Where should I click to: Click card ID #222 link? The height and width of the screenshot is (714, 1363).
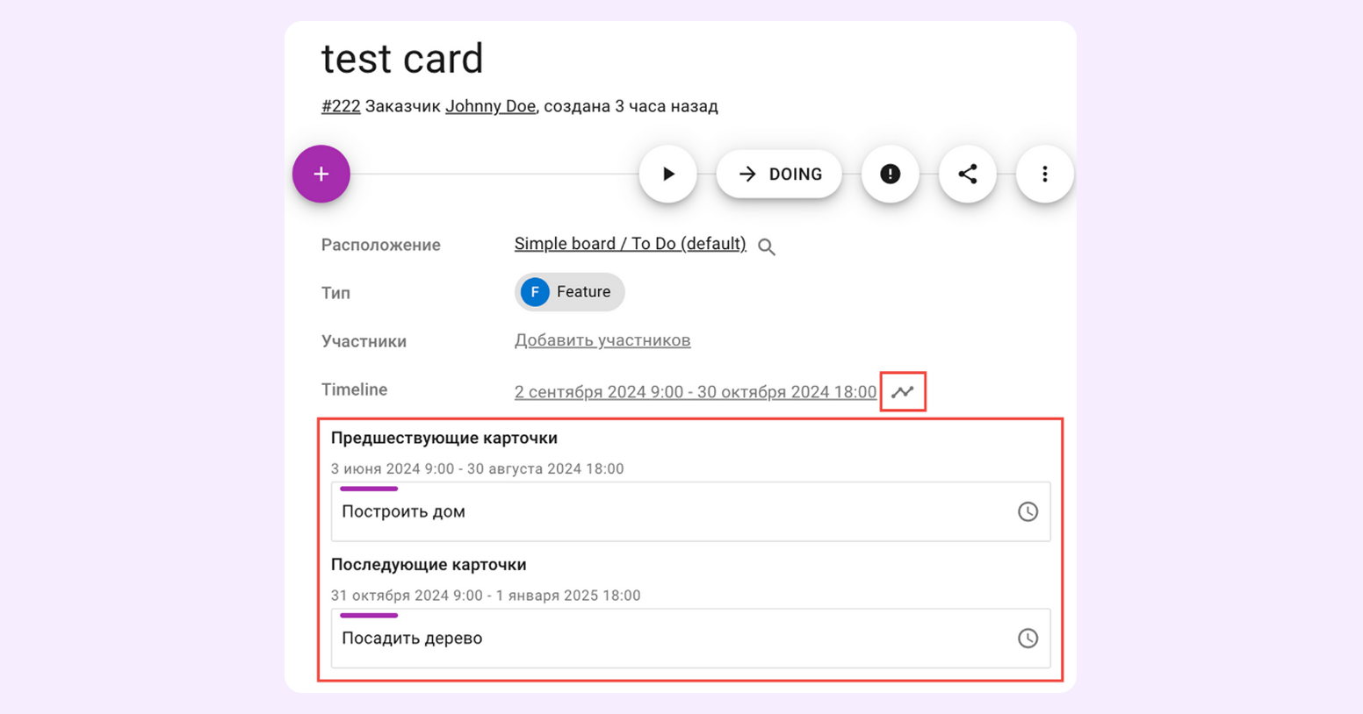coord(341,106)
